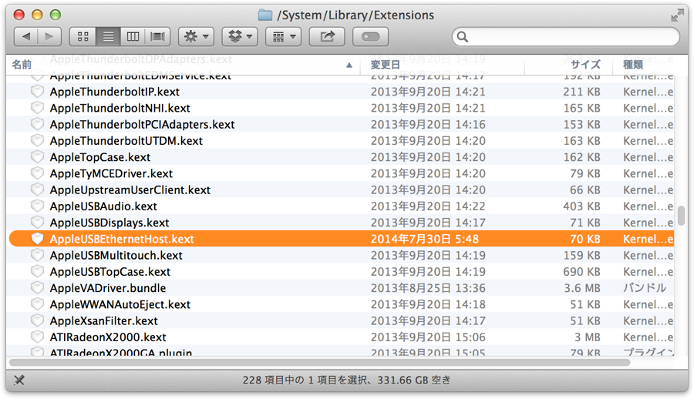The height and width of the screenshot is (399, 694).
Task: Click the customize toolbar icon in status bar
Action: pos(19,380)
